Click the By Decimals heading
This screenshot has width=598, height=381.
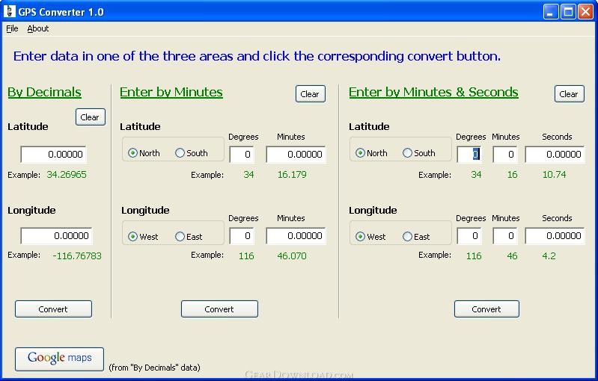(44, 92)
